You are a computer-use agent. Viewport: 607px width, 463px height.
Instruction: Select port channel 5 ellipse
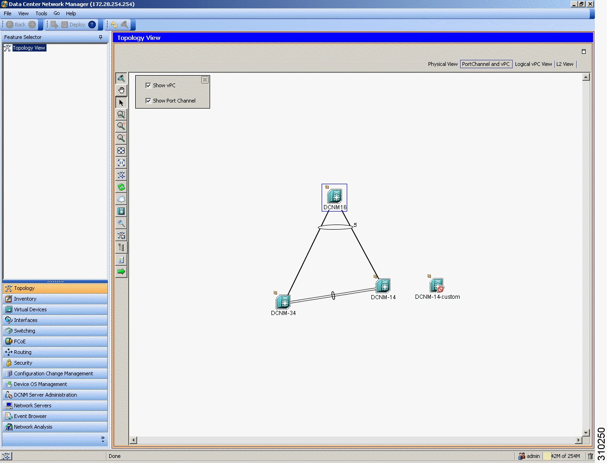(336, 227)
